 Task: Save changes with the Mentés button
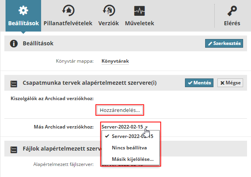(200, 83)
